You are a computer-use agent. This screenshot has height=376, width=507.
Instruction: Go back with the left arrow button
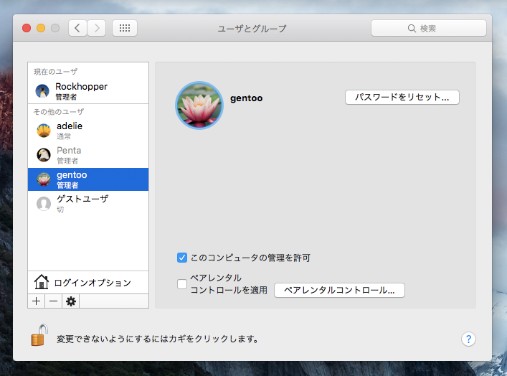[x=77, y=28]
